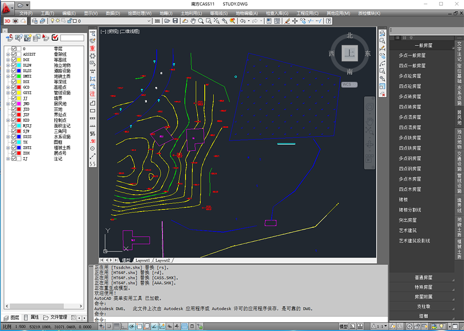Click the diagonal double-arrow line tool

tap(93, 156)
